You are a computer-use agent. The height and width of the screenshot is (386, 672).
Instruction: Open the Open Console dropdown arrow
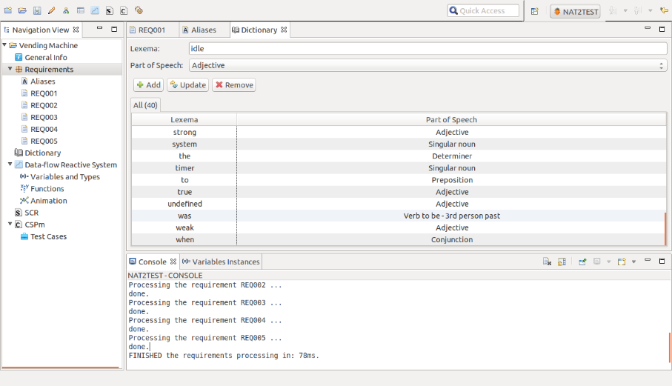pyautogui.click(x=634, y=262)
